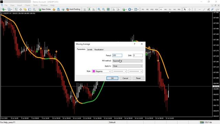
Task: Show the Data Window crosshair-target icon
Action: click(x=21, y=9)
